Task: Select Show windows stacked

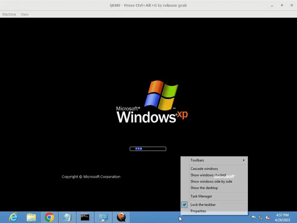Action: coord(214,175)
